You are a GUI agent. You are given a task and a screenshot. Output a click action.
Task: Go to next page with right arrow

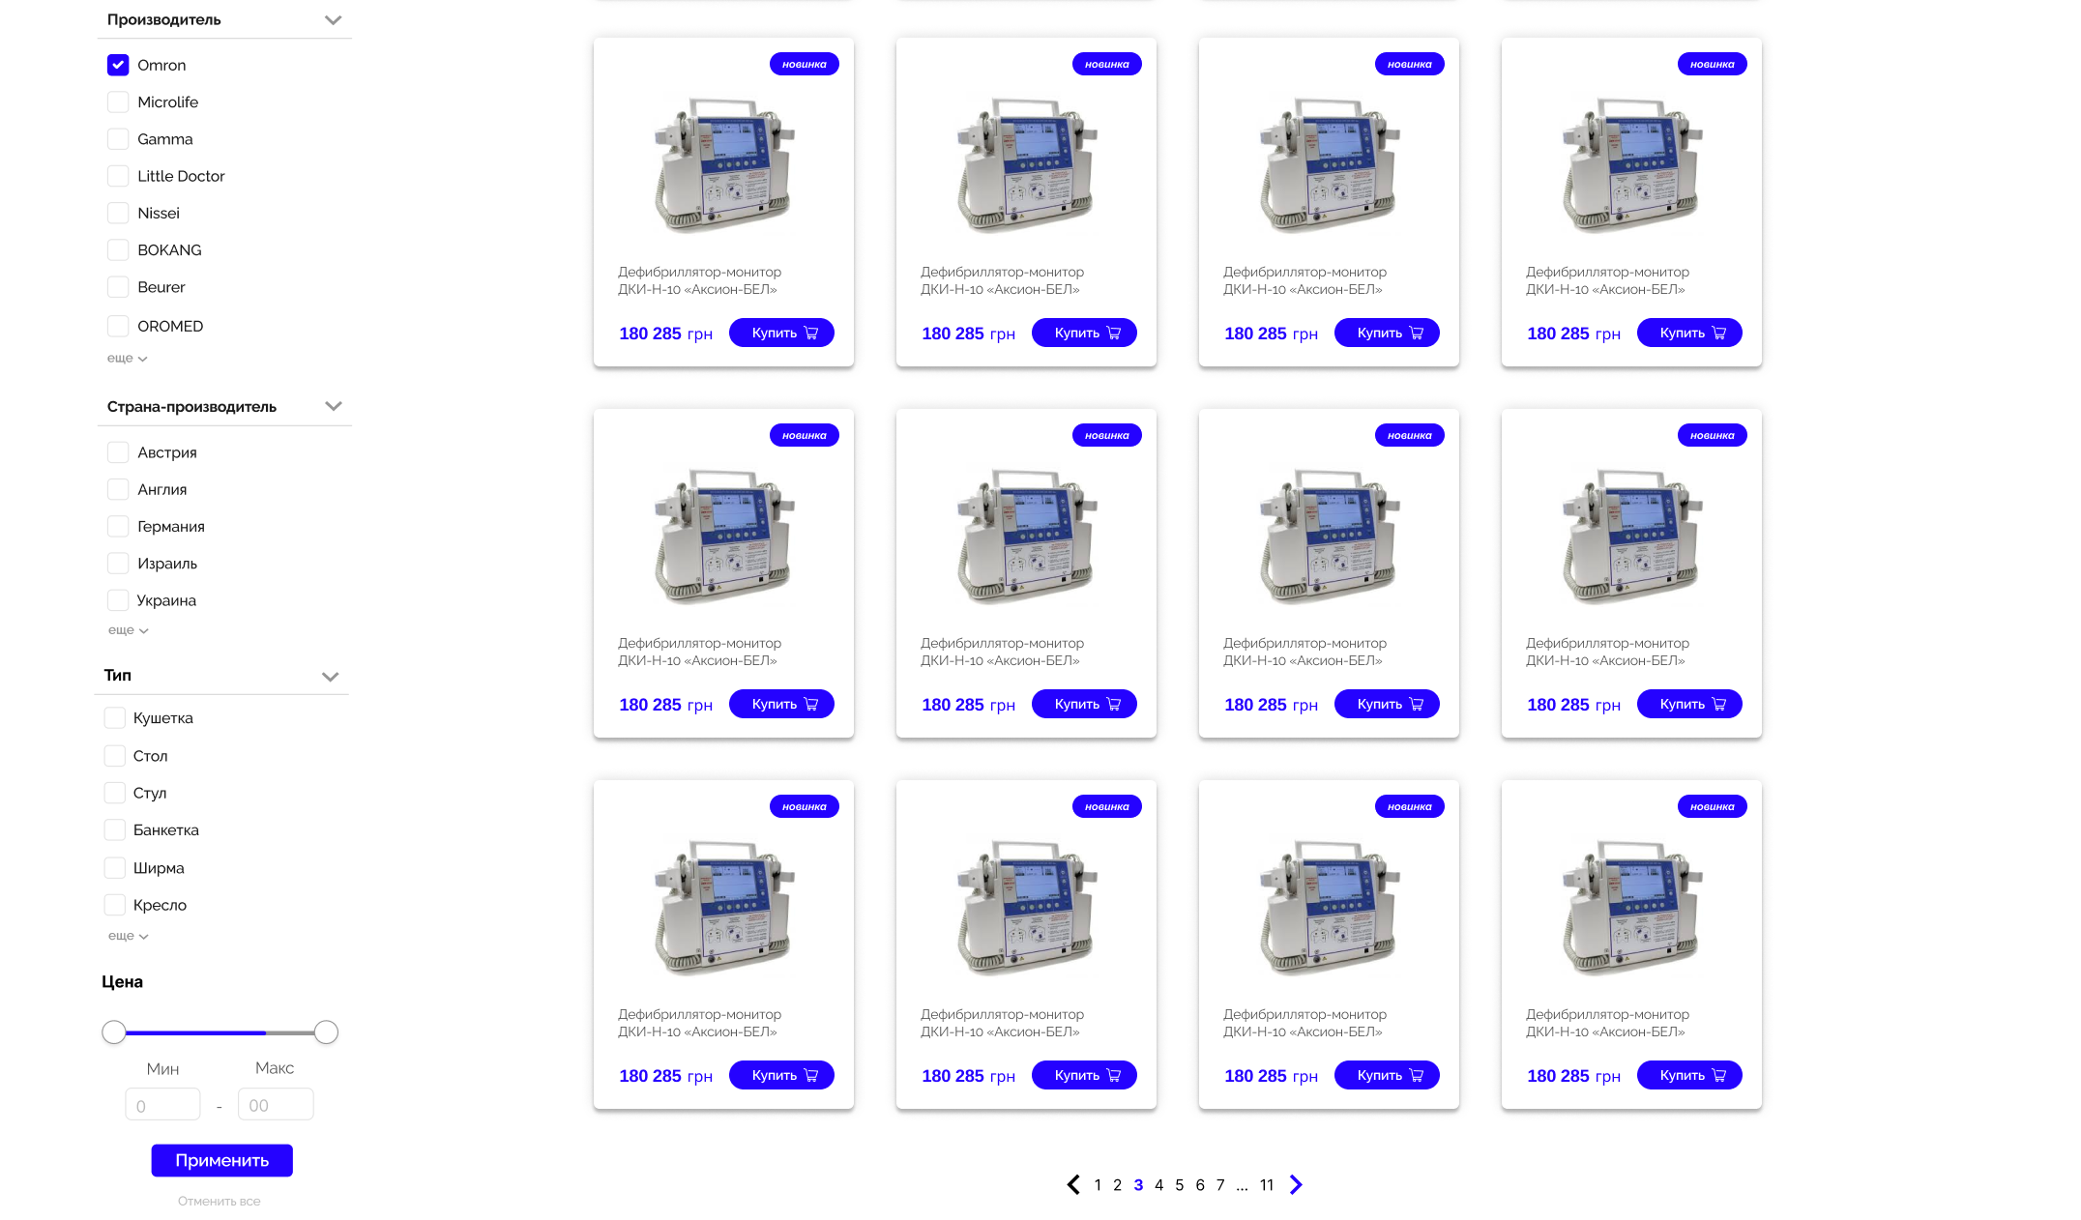click(x=1296, y=1184)
